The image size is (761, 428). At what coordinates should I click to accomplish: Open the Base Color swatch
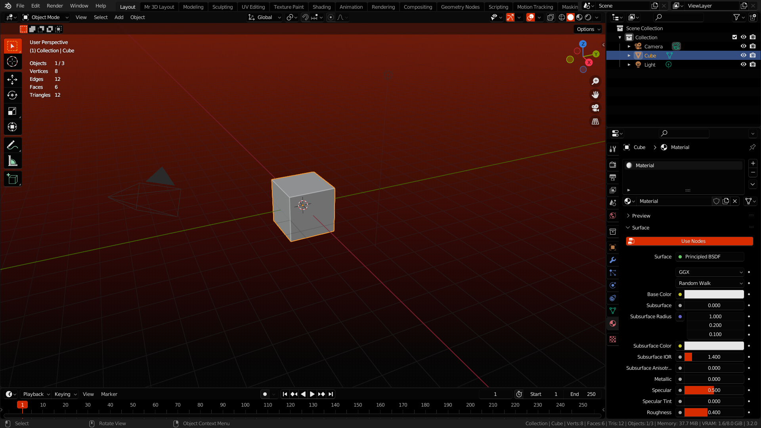(x=713, y=294)
